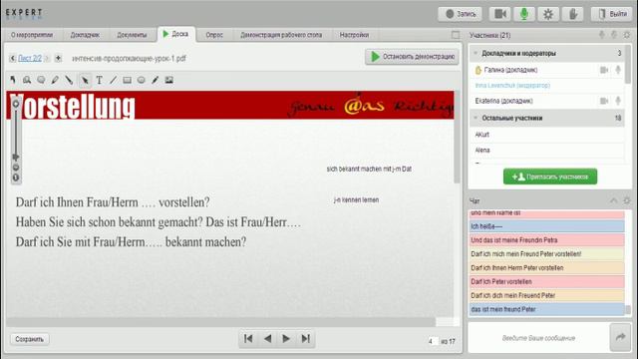This screenshot has width=638, height=359.
Task: Select the magnifier zoom tool
Action: point(27,80)
